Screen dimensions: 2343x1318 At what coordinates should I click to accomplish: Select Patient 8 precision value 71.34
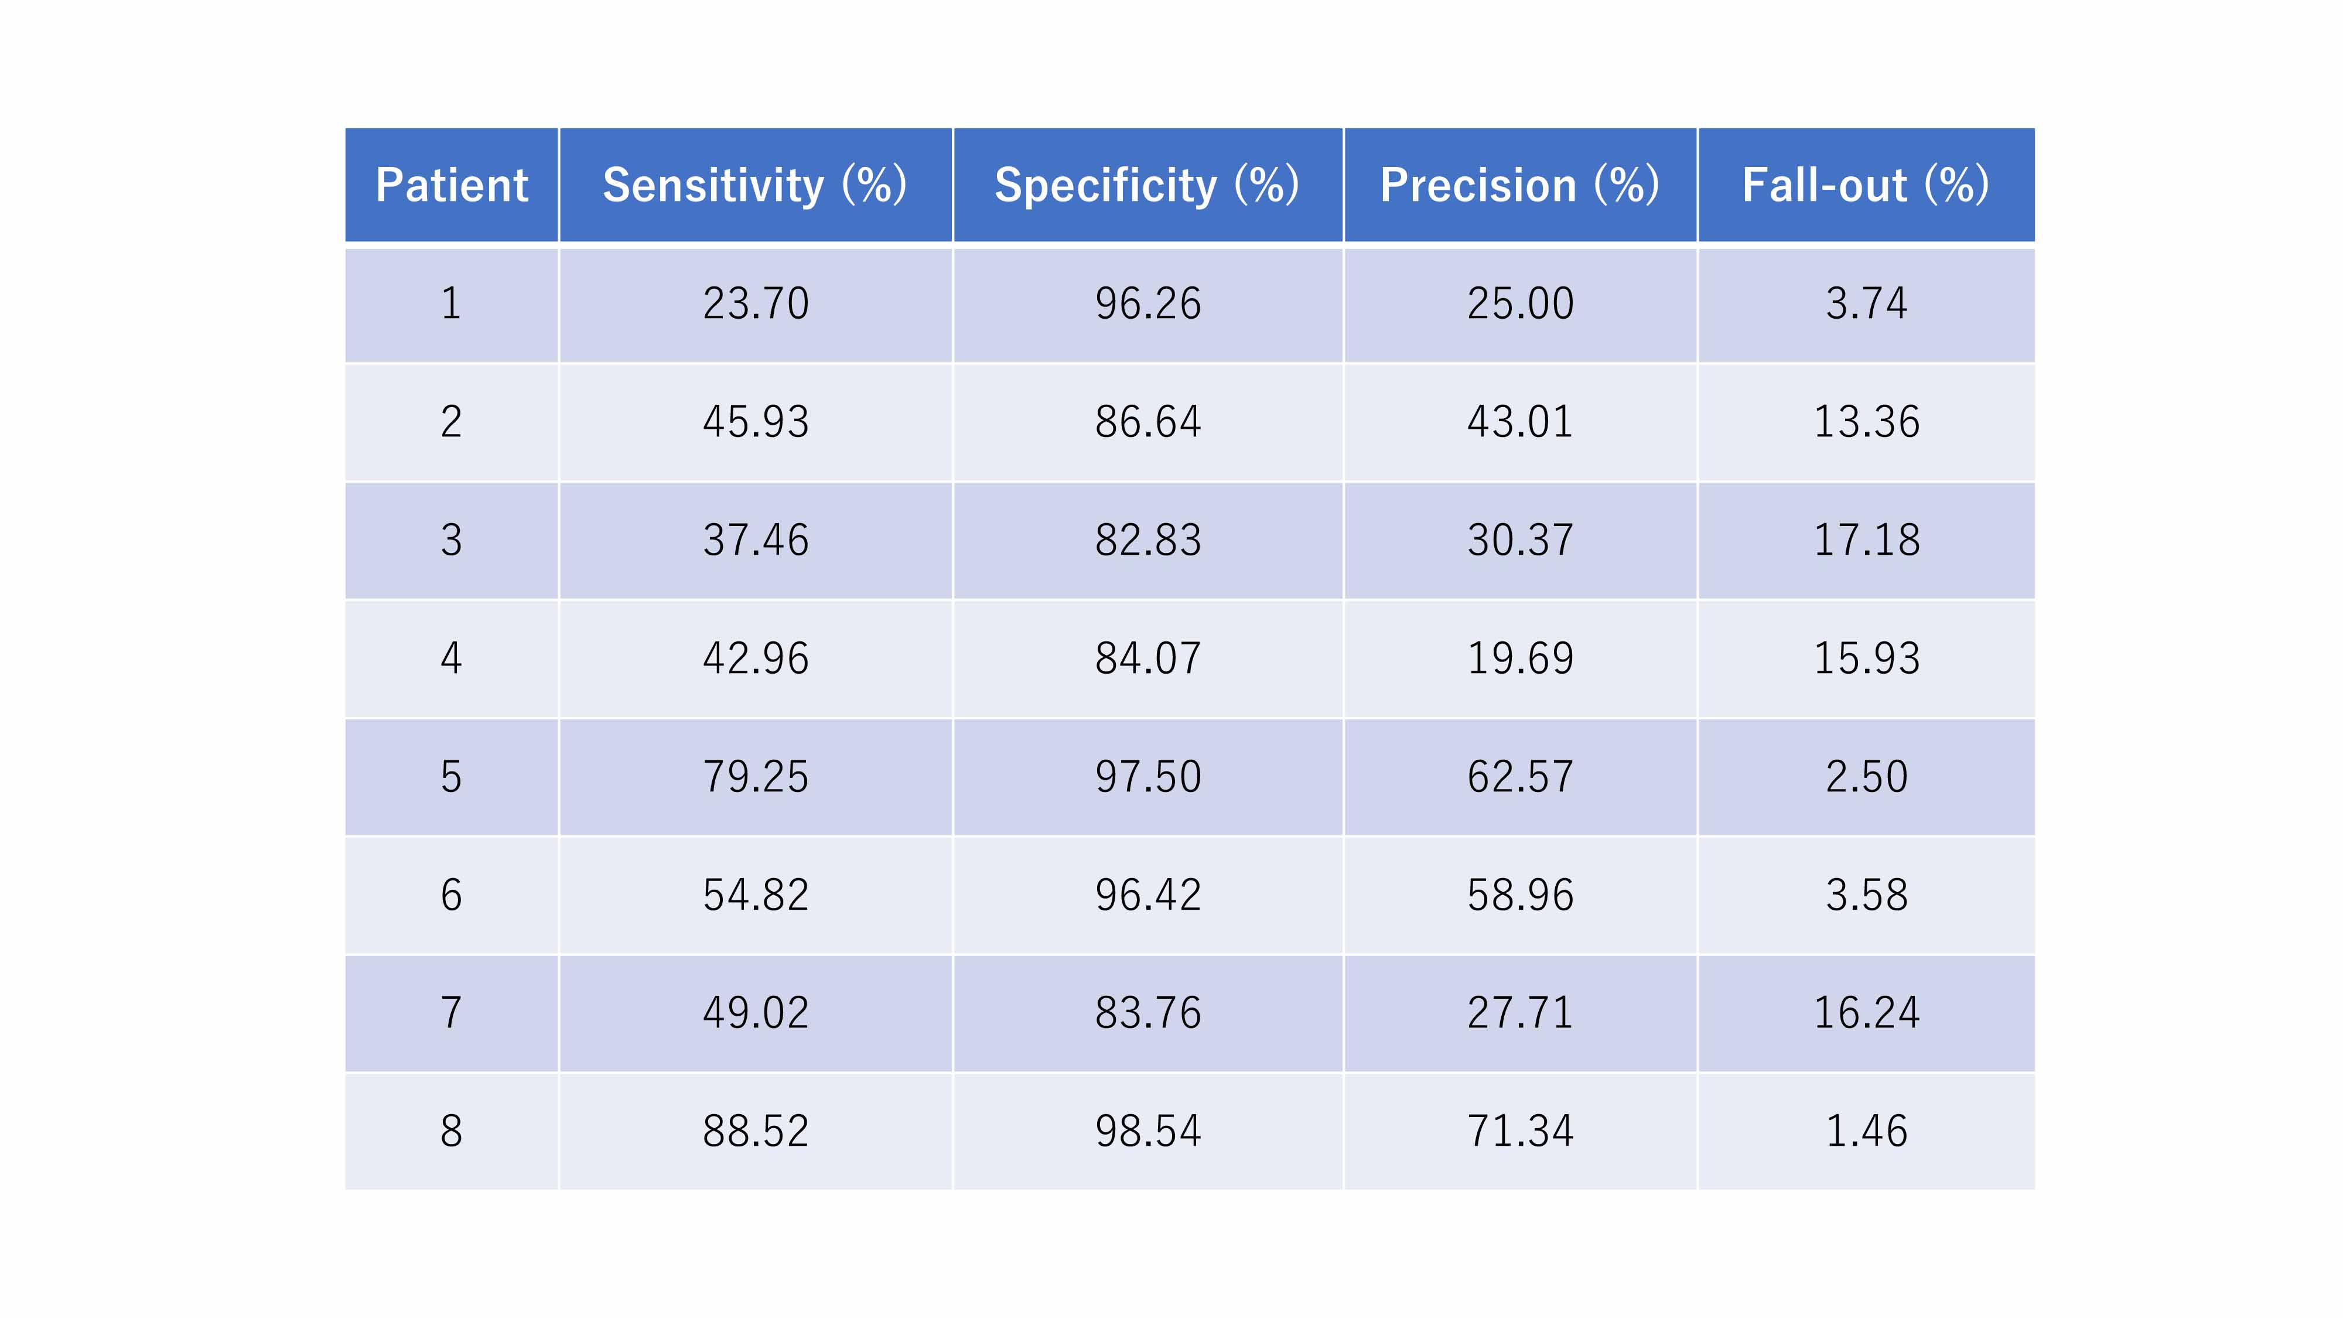[x=1520, y=1132]
